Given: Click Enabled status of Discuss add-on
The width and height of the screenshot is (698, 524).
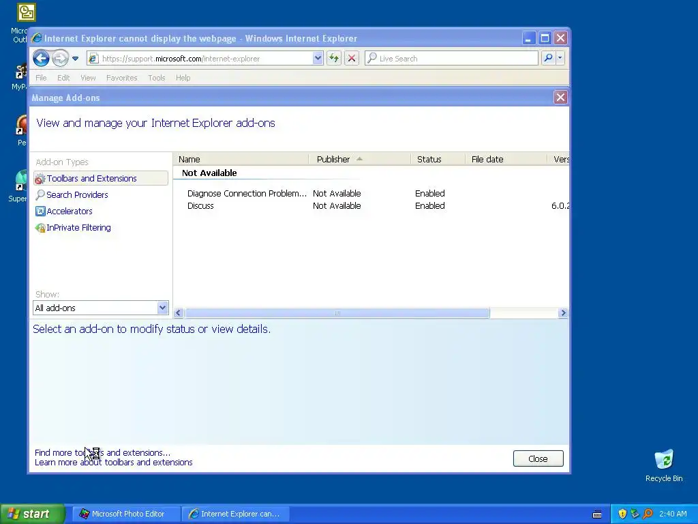Looking at the screenshot, I should coord(430,206).
